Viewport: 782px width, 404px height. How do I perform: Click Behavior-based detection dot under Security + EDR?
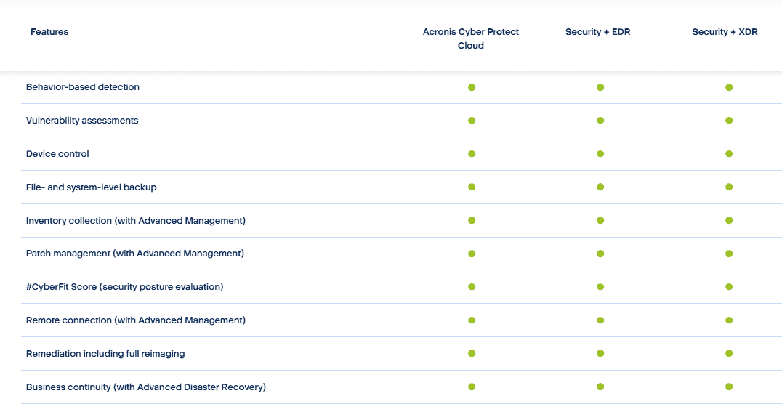click(x=600, y=86)
